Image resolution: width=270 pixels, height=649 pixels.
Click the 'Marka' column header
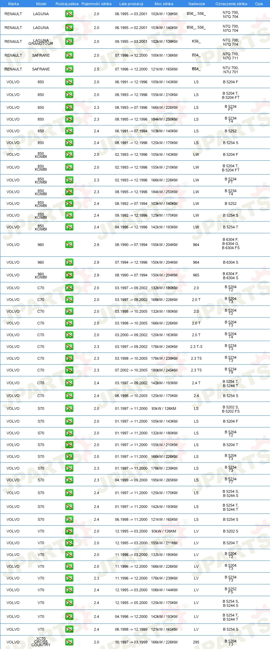[13, 4]
